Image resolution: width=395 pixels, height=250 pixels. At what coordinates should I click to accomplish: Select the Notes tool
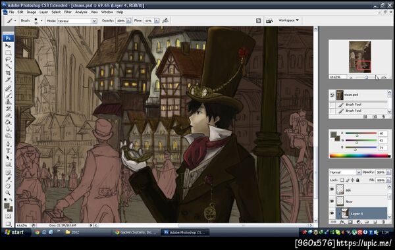pyautogui.click(x=8, y=173)
